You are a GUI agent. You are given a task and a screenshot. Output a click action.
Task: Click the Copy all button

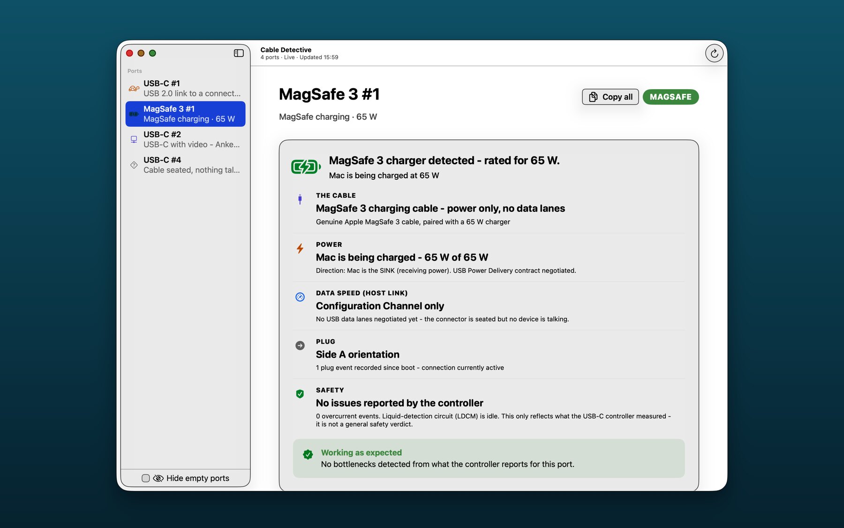(610, 97)
